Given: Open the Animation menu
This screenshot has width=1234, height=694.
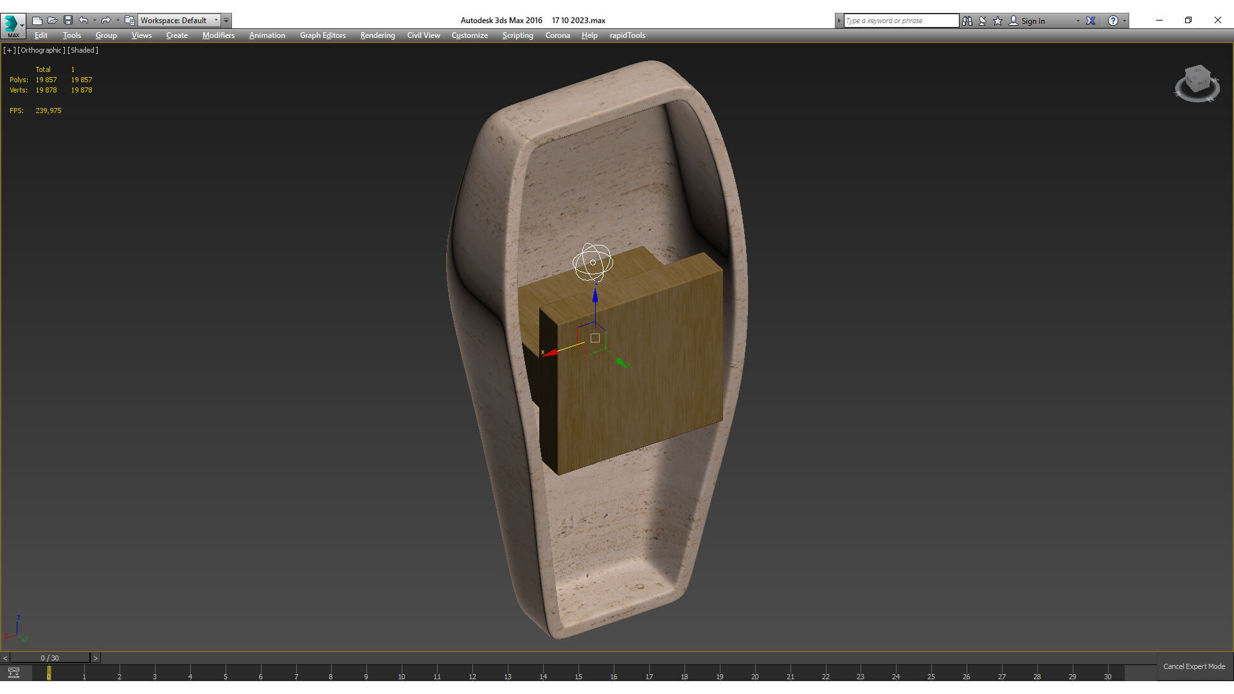Looking at the screenshot, I should coord(267,35).
